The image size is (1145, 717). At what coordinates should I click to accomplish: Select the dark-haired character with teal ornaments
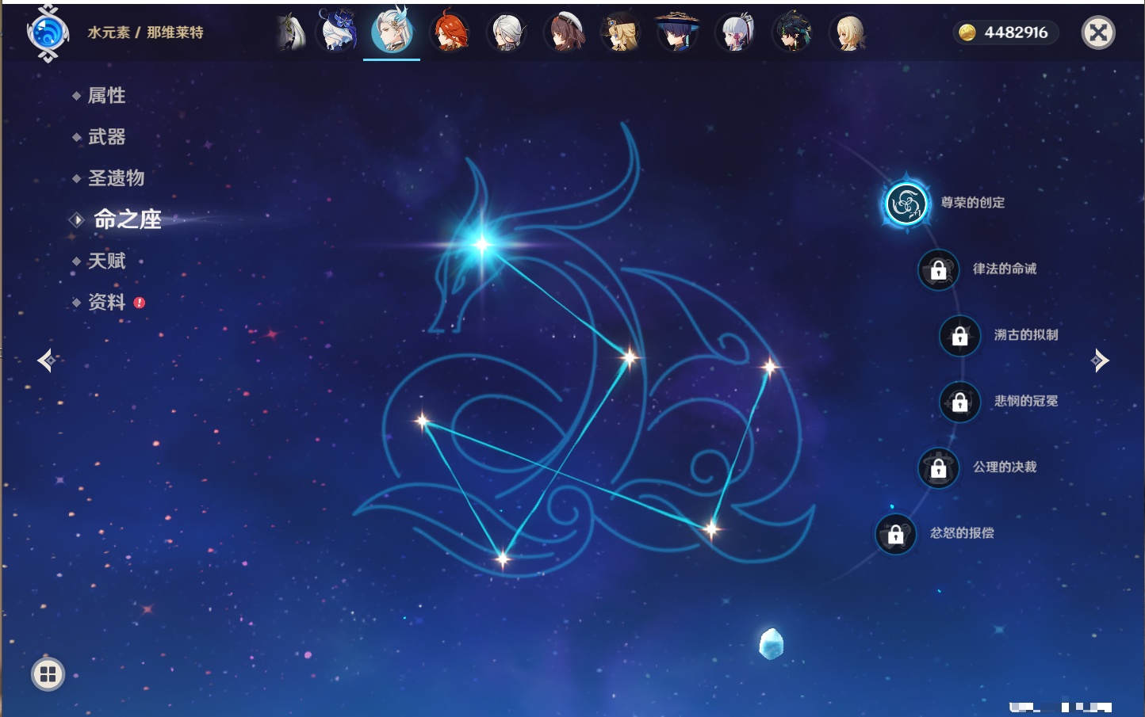tap(792, 32)
